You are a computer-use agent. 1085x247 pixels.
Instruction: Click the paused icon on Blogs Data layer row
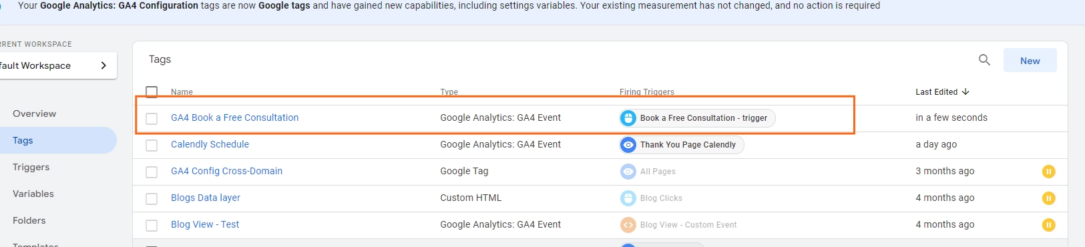pyautogui.click(x=1048, y=198)
